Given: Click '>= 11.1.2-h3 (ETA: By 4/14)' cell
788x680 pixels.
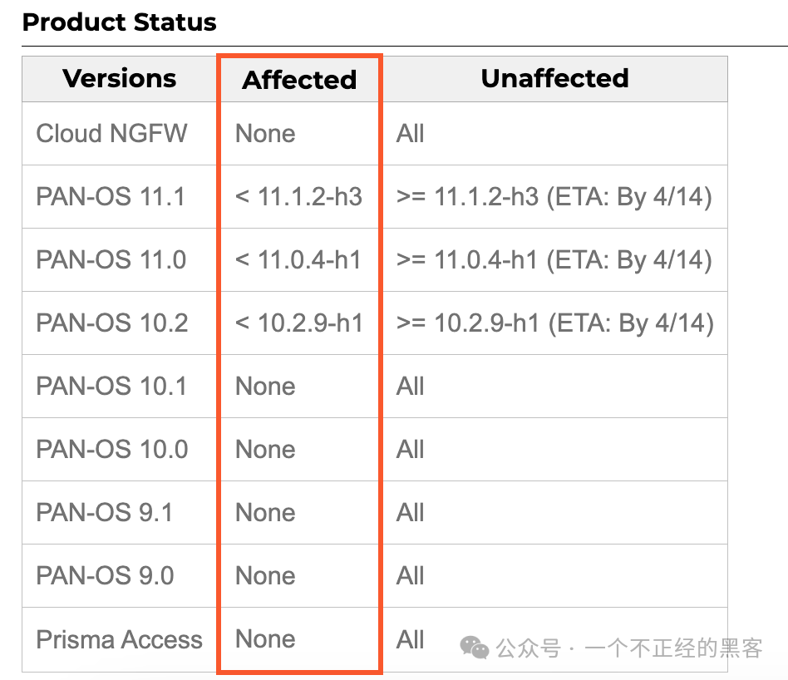Looking at the screenshot, I should pos(554,197).
